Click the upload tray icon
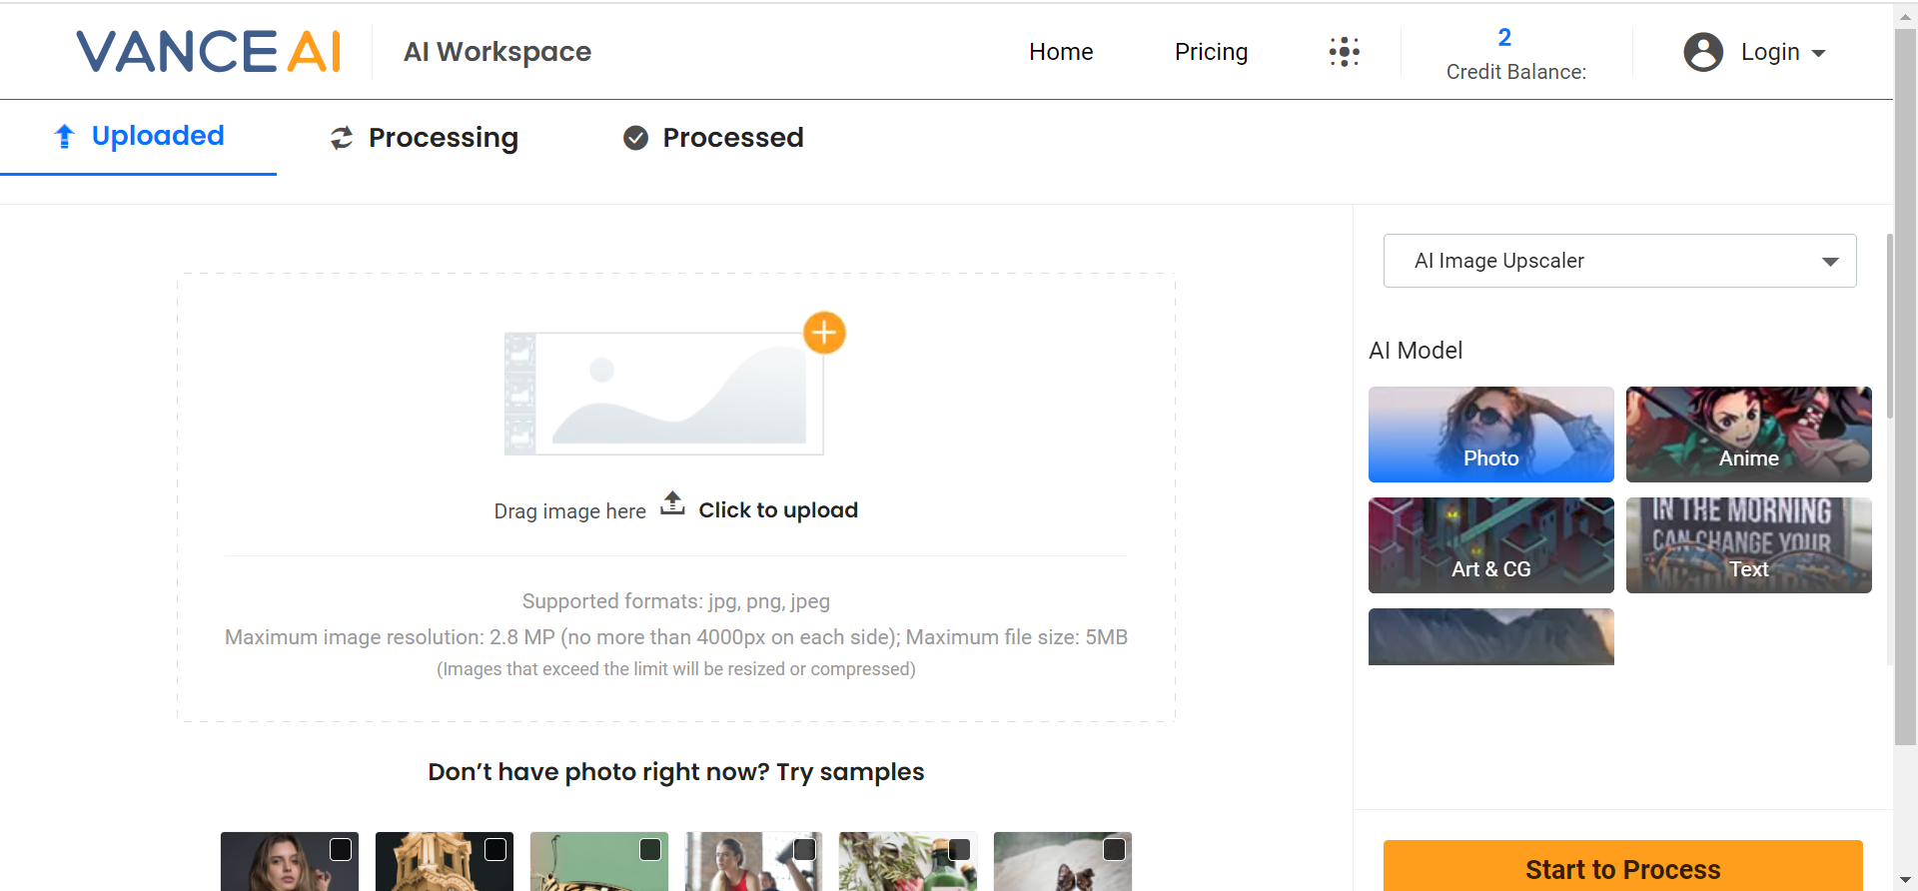1918x891 pixels. 673,503
